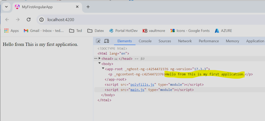Open the Apps grid bookmark
This screenshot has width=265, height=121.
click(11, 31)
